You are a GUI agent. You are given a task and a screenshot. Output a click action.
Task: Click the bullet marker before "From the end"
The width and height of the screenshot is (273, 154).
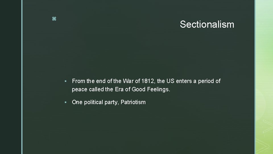click(x=66, y=82)
